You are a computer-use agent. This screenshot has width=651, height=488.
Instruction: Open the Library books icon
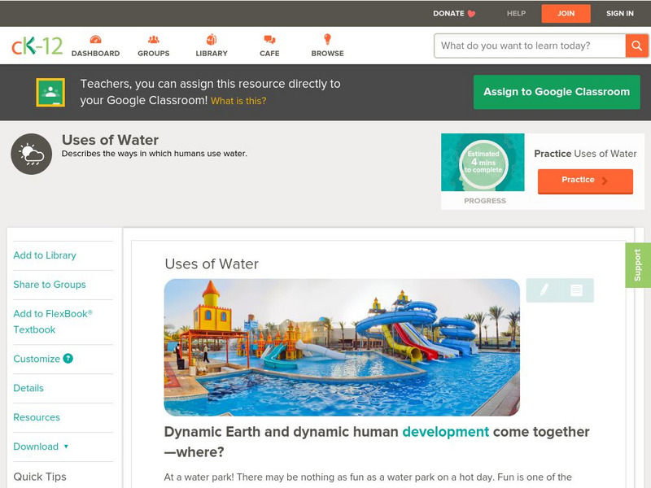(x=212, y=40)
